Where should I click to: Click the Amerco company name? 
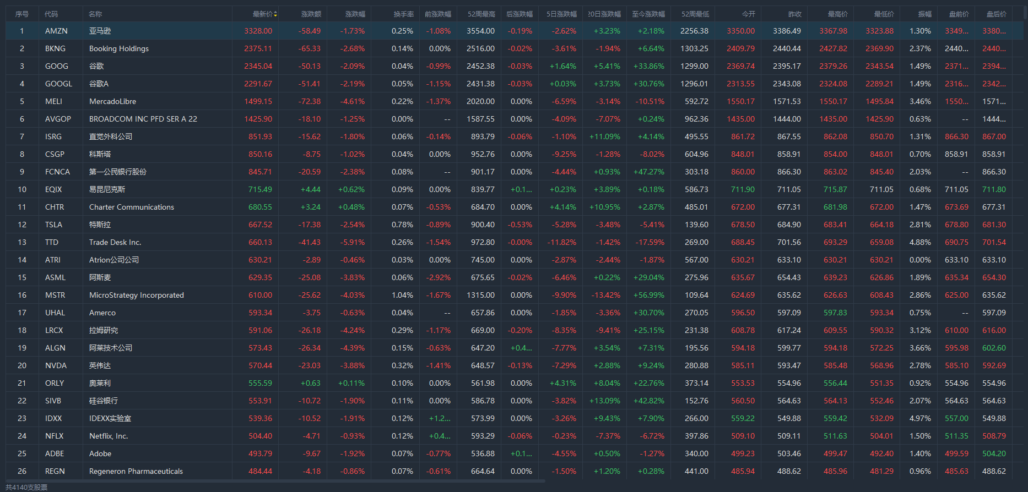pos(102,313)
